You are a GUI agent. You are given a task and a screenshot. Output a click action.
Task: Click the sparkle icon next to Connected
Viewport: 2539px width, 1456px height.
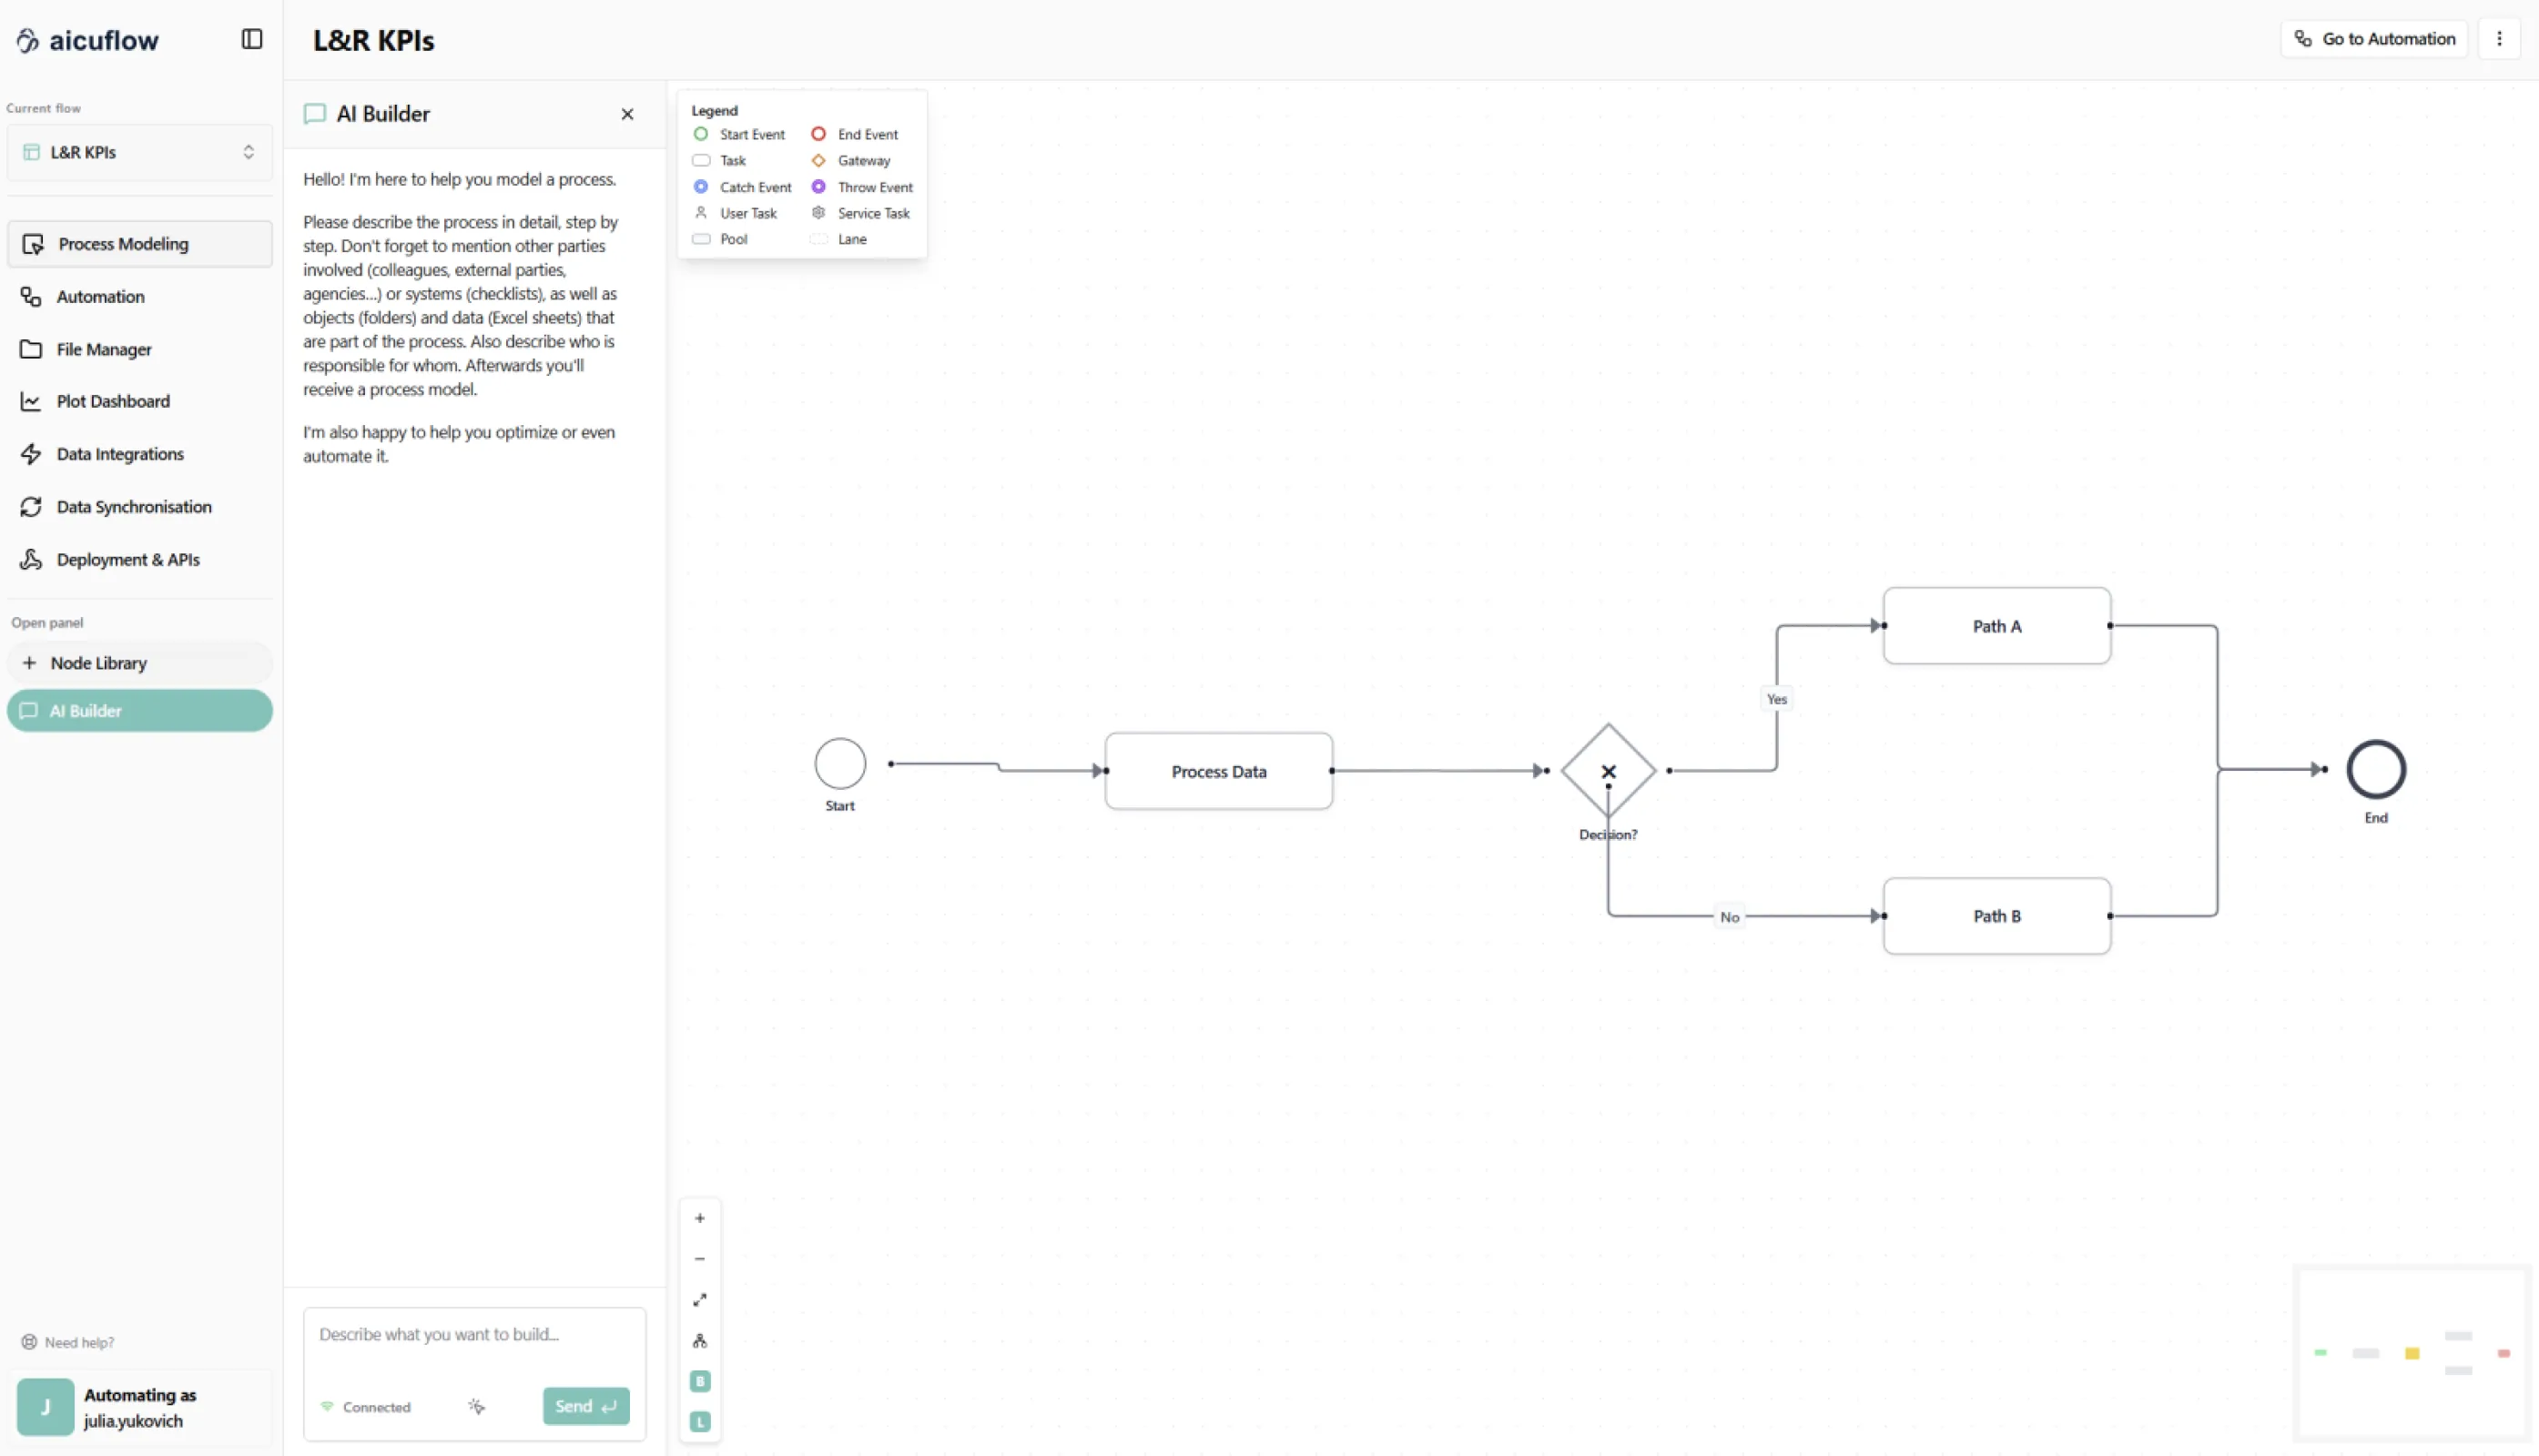(476, 1406)
